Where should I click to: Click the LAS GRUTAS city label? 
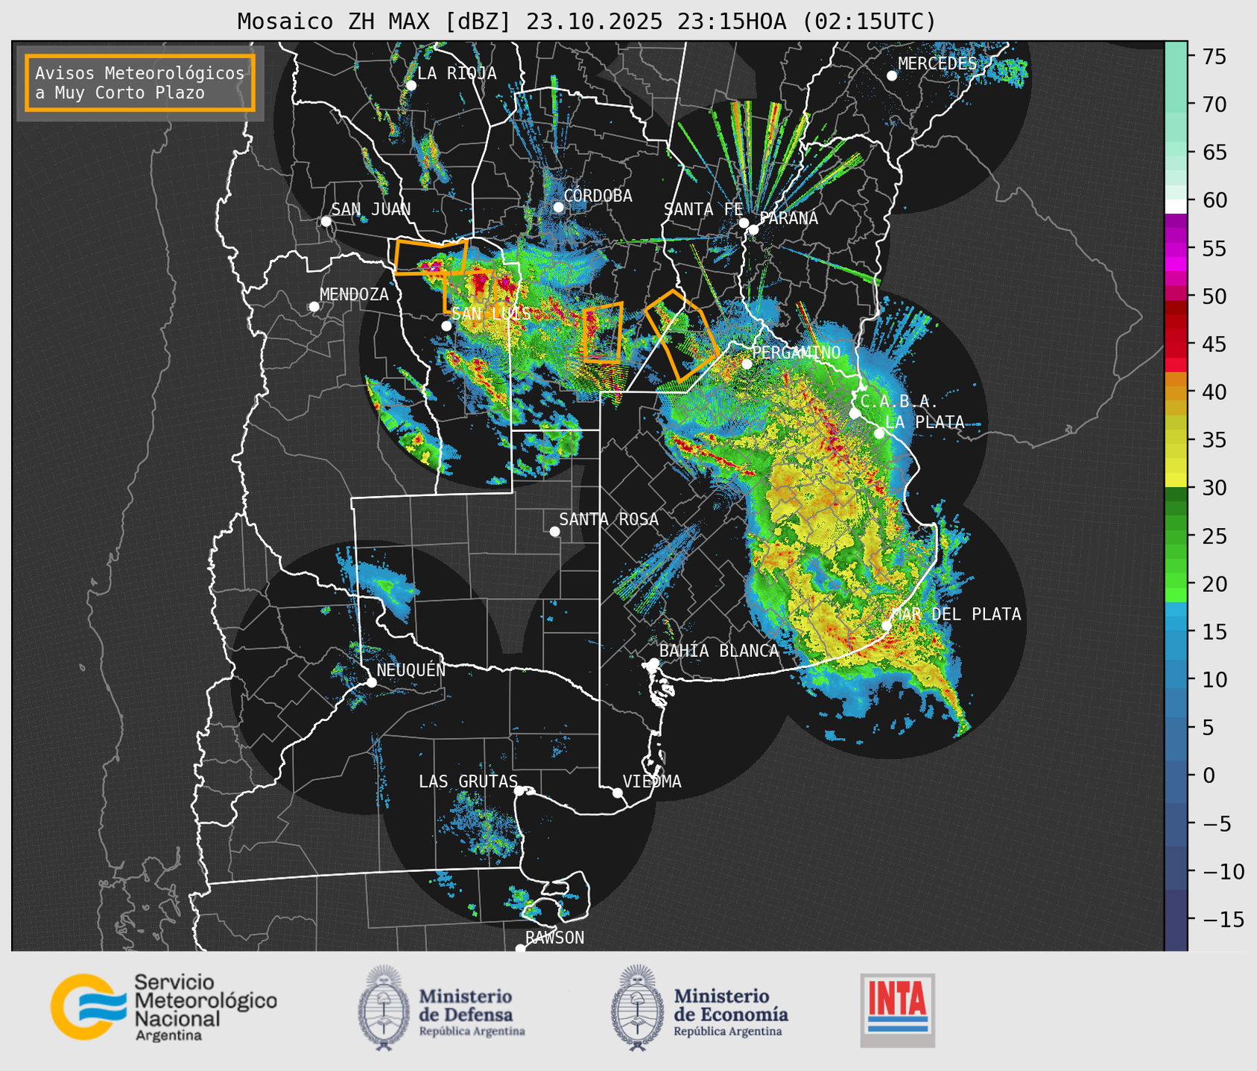[x=468, y=781]
